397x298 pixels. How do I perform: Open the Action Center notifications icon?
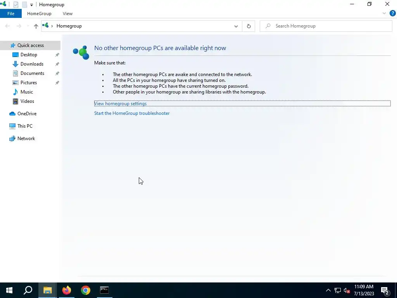[x=385, y=291]
